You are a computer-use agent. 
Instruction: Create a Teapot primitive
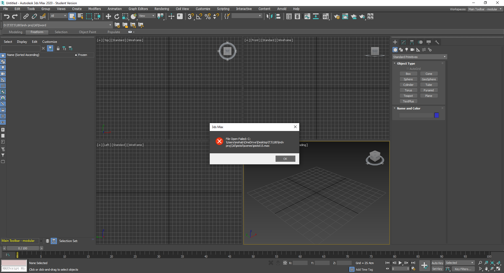click(x=408, y=96)
